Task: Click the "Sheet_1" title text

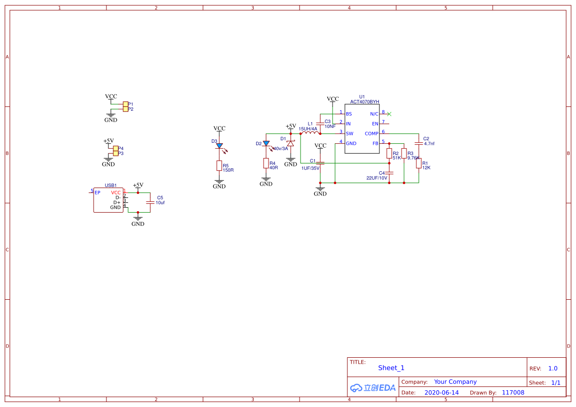Action: (391, 368)
